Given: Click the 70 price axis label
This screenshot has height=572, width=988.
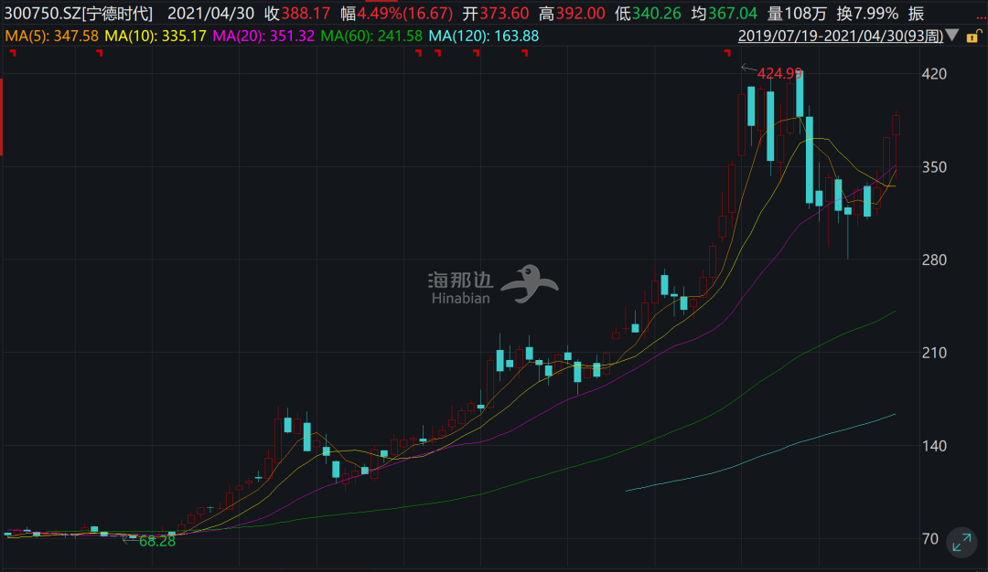Looking at the screenshot, I should [x=930, y=539].
